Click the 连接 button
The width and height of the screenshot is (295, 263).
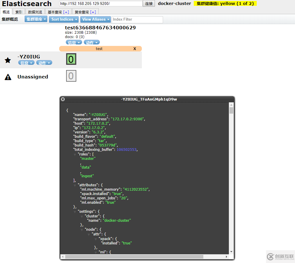click(149, 4)
